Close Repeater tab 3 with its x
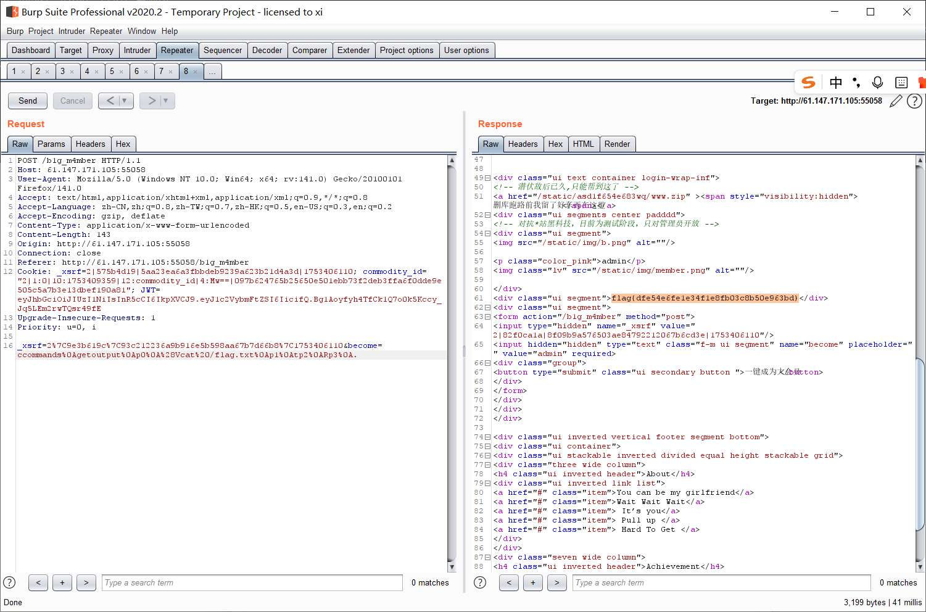This screenshot has width=926, height=612. click(x=72, y=72)
